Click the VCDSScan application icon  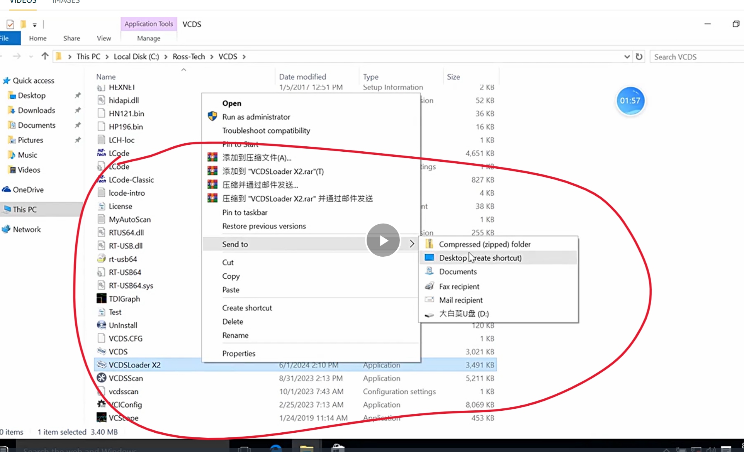coord(101,378)
